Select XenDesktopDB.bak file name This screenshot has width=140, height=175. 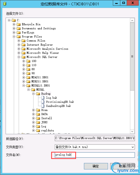(58, 106)
